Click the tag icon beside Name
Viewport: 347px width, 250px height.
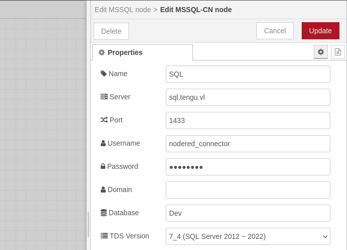[x=104, y=74]
